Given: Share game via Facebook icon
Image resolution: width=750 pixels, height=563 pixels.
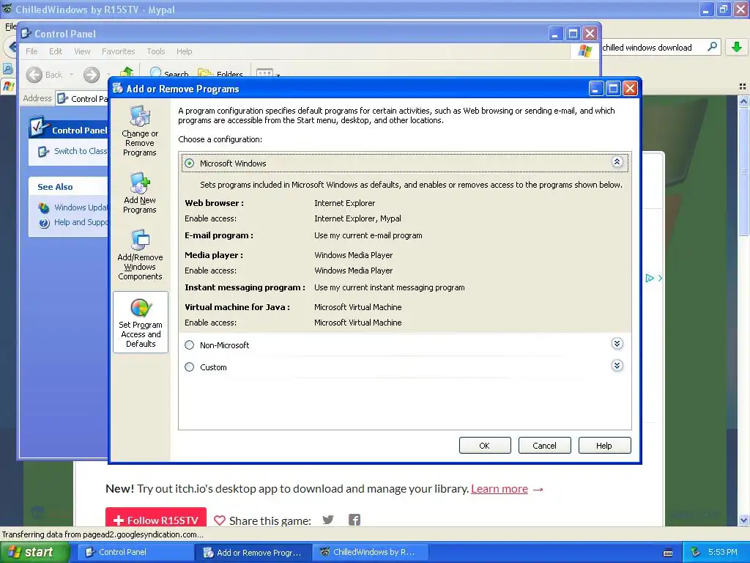Looking at the screenshot, I should click(x=354, y=520).
